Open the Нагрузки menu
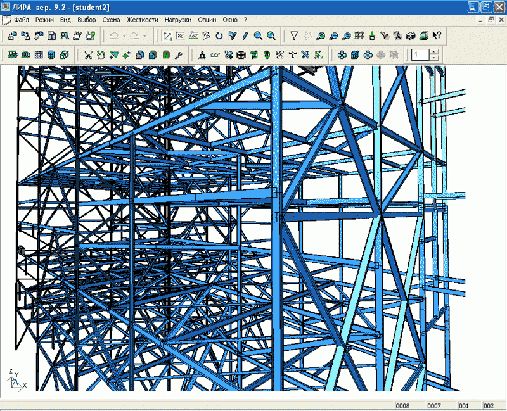 tap(177, 20)
